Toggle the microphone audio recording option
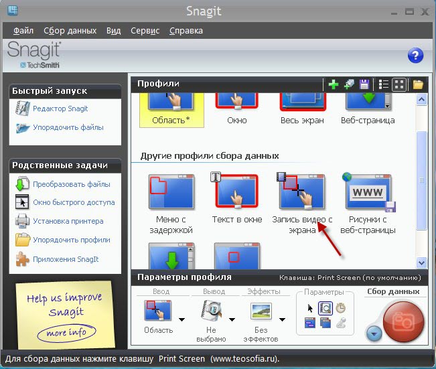This screenshot has height=369, width=436. click(x=341, y=323)
